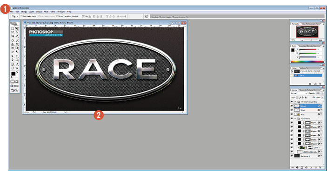Swap foreground and background colors
This screenshot has height=171, width=327.
17,72
